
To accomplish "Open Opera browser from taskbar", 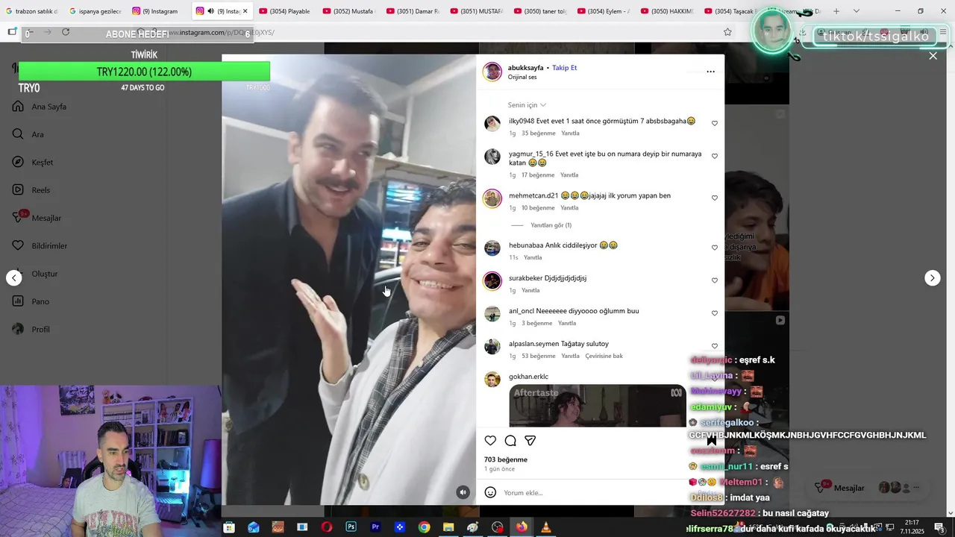I will 327,527.
